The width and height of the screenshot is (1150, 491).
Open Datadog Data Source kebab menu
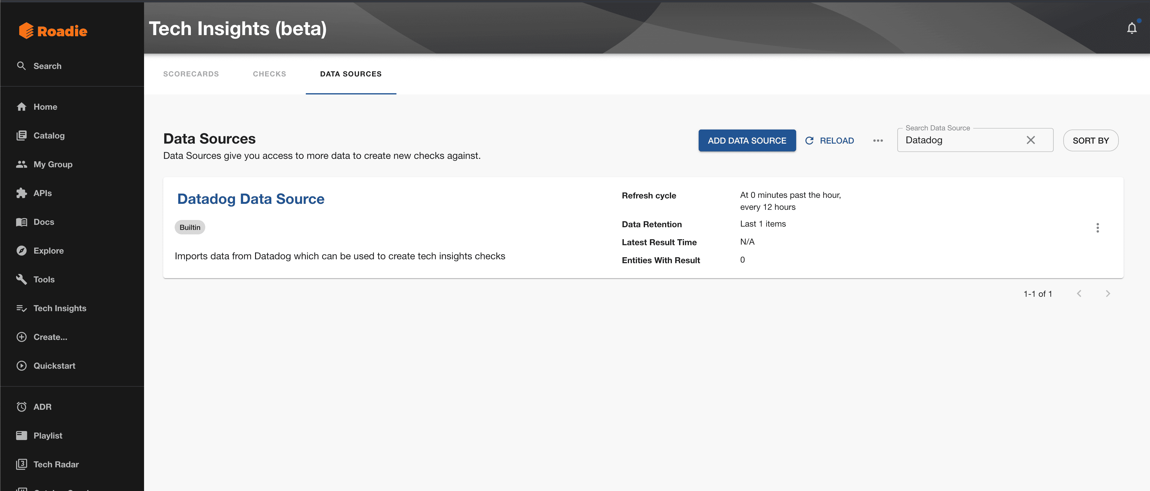(1097, 228)
